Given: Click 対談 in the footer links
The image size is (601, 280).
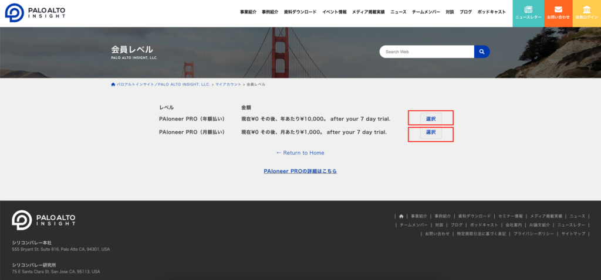Looking at the screenshot, I should click(x=439, y=225).
